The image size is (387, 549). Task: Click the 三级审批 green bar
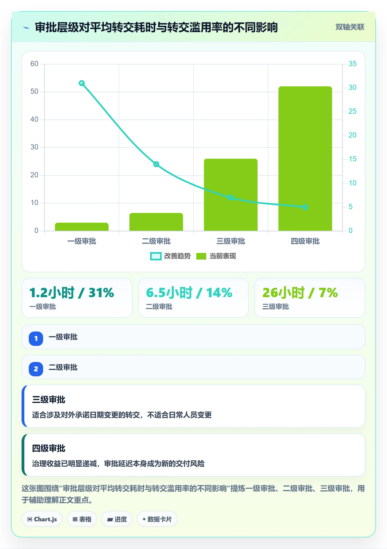click(231, 195)
